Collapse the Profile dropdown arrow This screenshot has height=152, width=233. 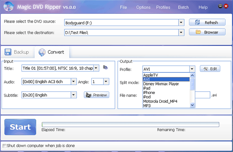192,69
